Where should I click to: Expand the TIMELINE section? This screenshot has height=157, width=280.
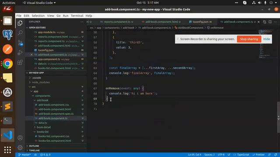coord(34,150)
